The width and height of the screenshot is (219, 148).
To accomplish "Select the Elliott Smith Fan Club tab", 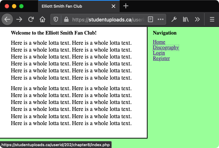I will coord(79,6).
